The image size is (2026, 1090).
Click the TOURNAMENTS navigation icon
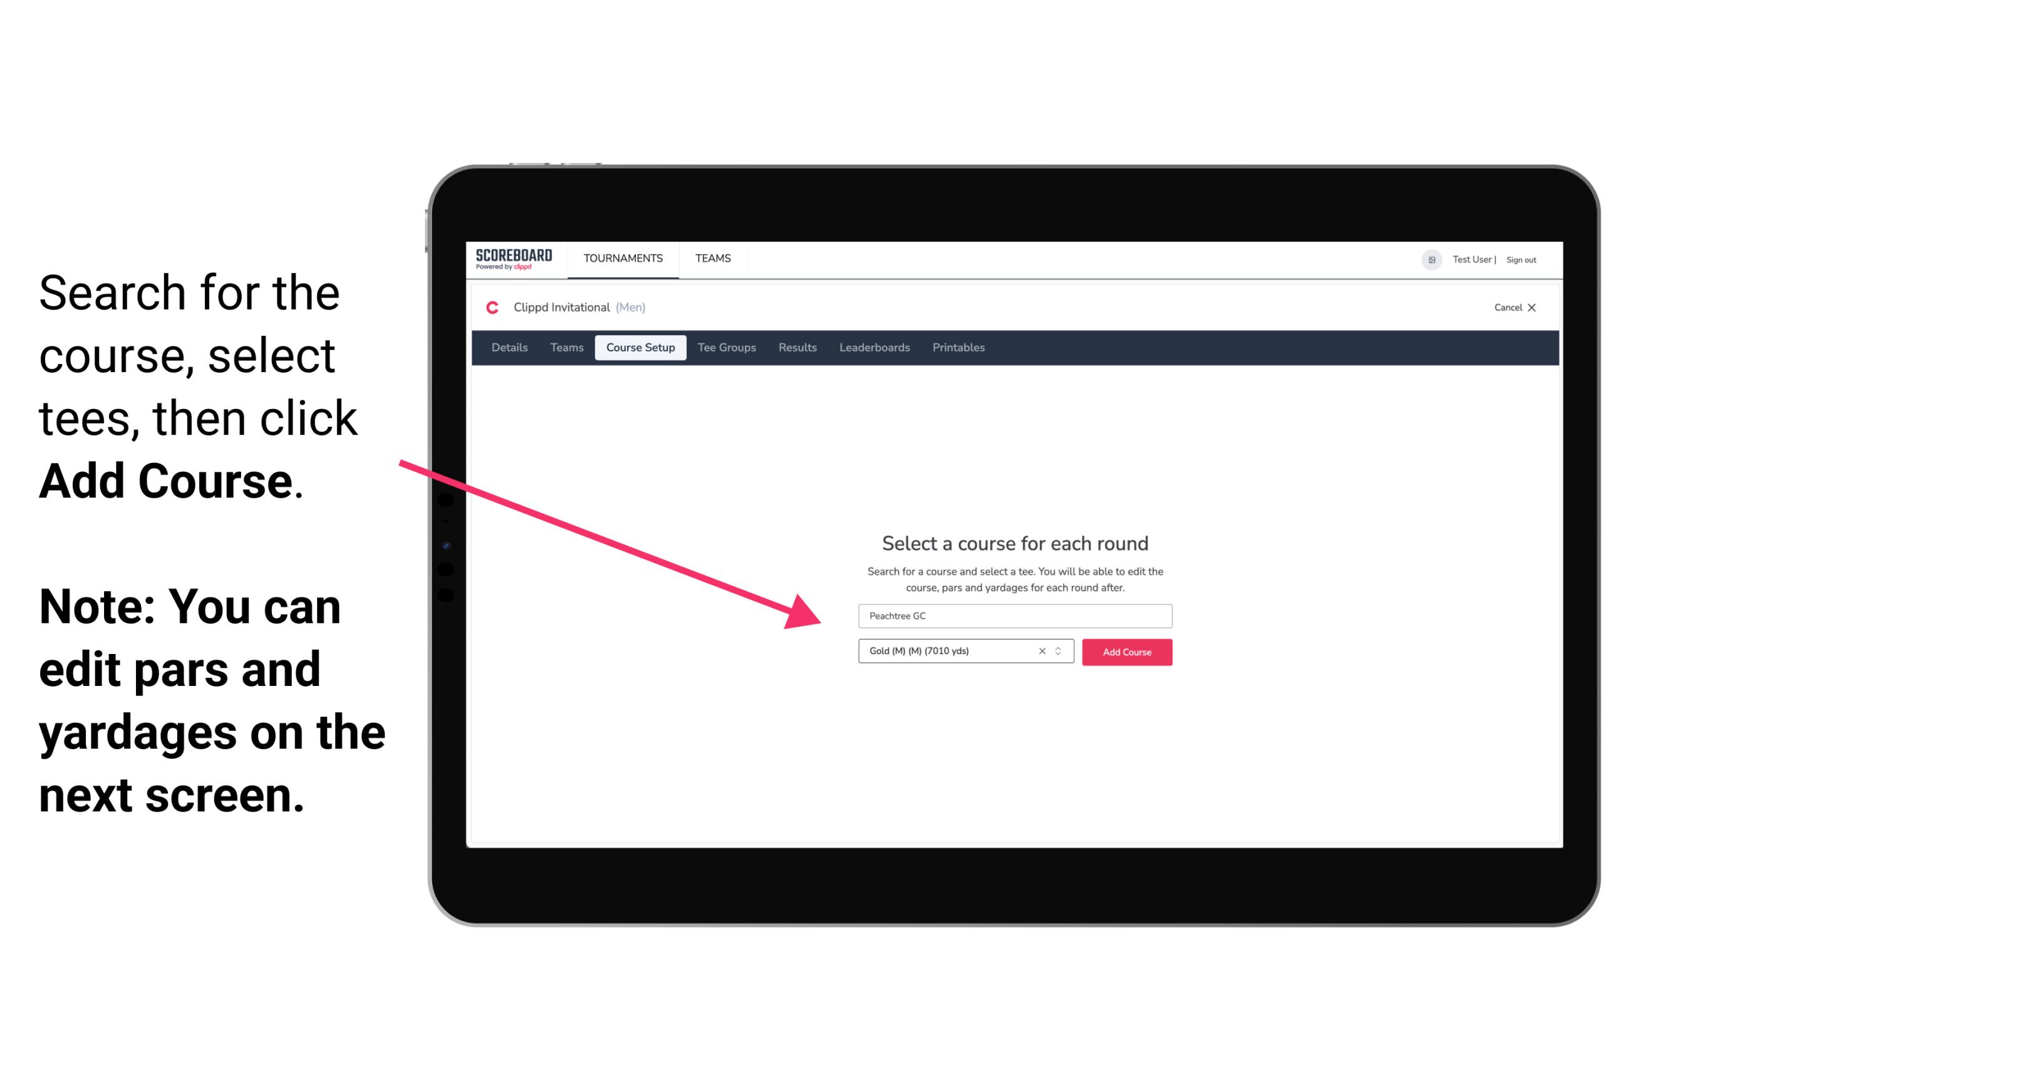623,257
